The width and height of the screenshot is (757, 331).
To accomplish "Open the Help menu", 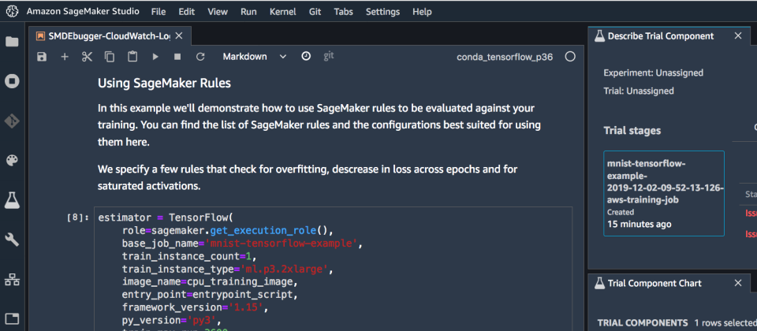I will (x=422, y=12).
